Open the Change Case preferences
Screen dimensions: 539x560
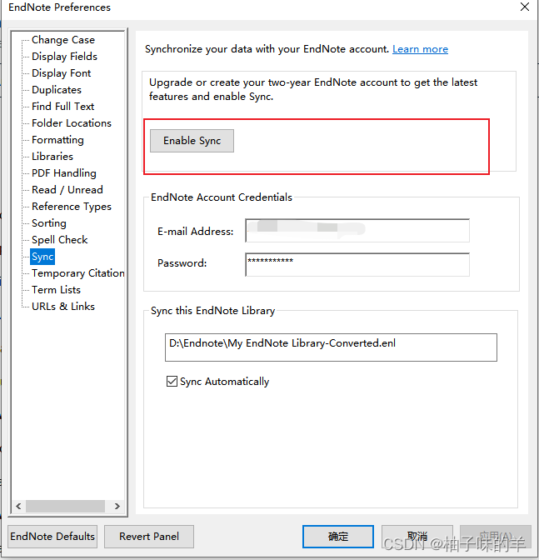point(63,40)
